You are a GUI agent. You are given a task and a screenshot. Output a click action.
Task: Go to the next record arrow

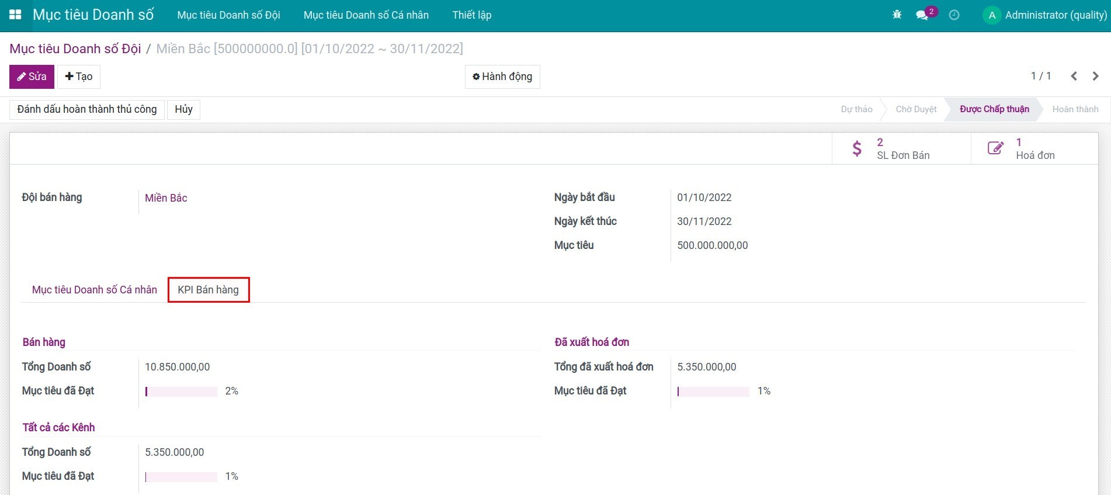pos(1095,76)
